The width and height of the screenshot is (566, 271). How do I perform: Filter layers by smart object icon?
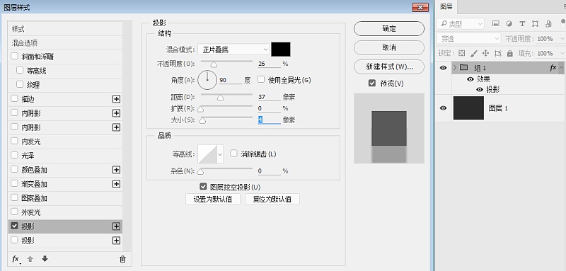[x=549, y=23]
